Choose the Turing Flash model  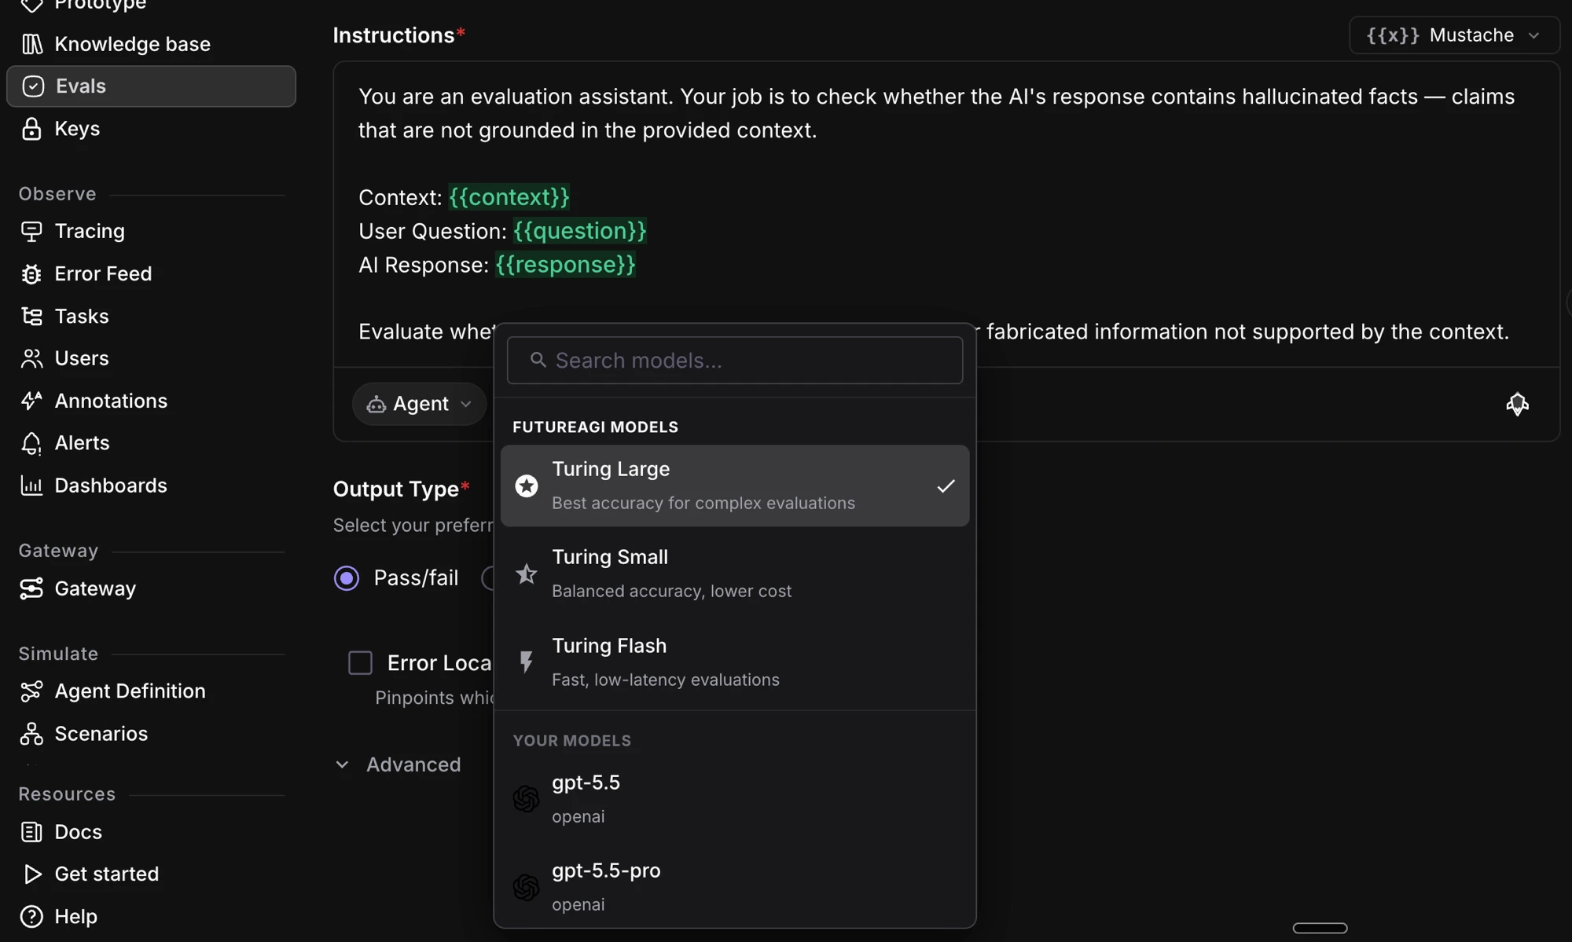[x=735, y=662]
